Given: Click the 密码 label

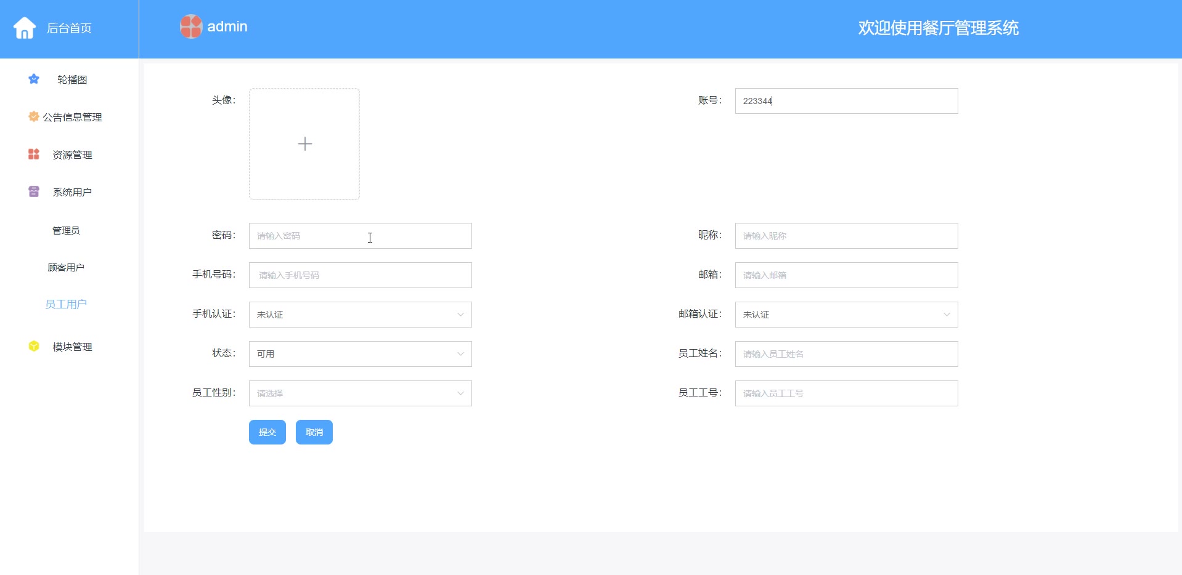Looking at the screenshot, I should click(x=224, y=235).
